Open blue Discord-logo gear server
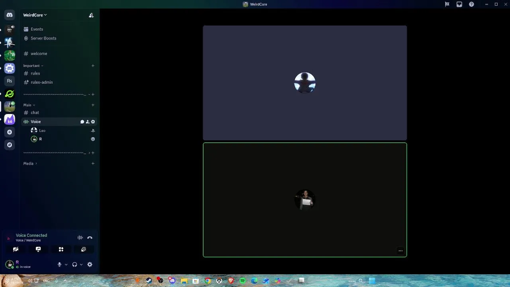Screen dimensions: 510x287 point(10,68)
